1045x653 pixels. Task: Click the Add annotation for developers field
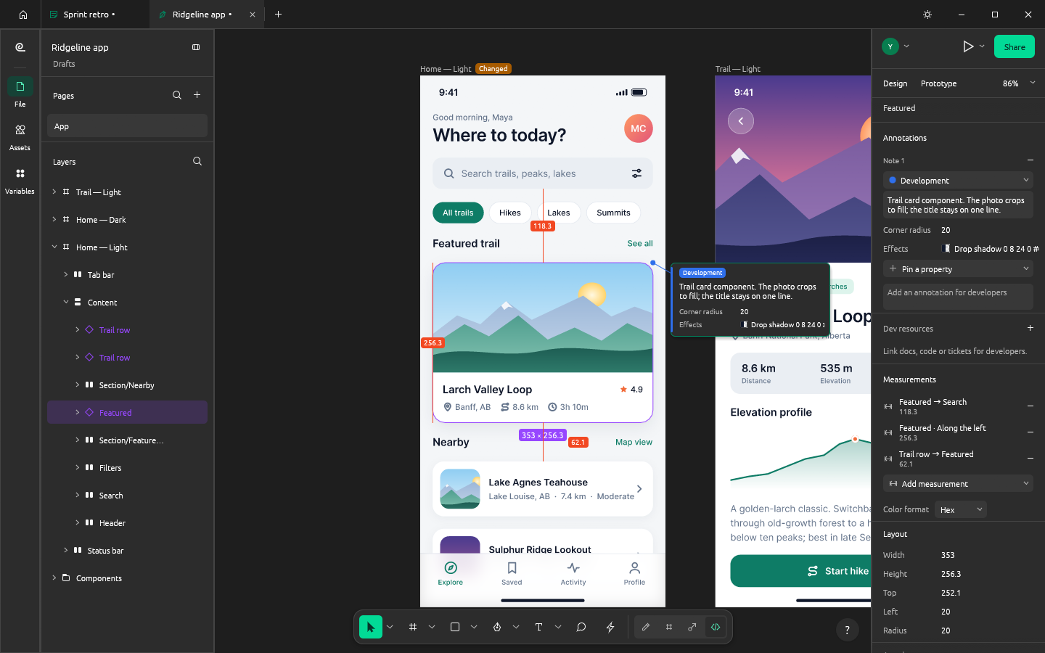point(958,296)
